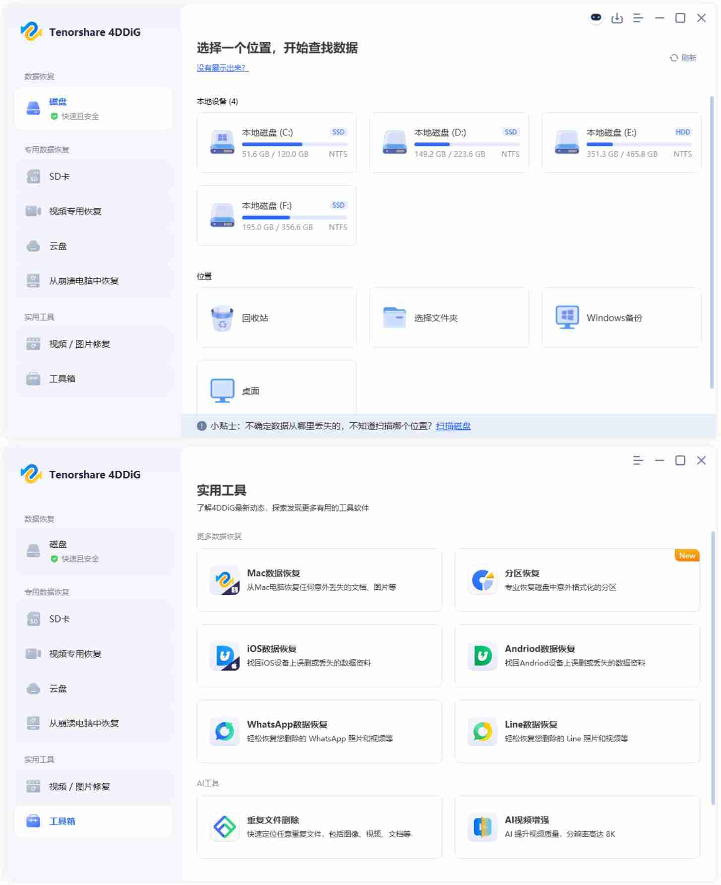Open the 回收站 recycle bin location

click(x=276, y=317)
